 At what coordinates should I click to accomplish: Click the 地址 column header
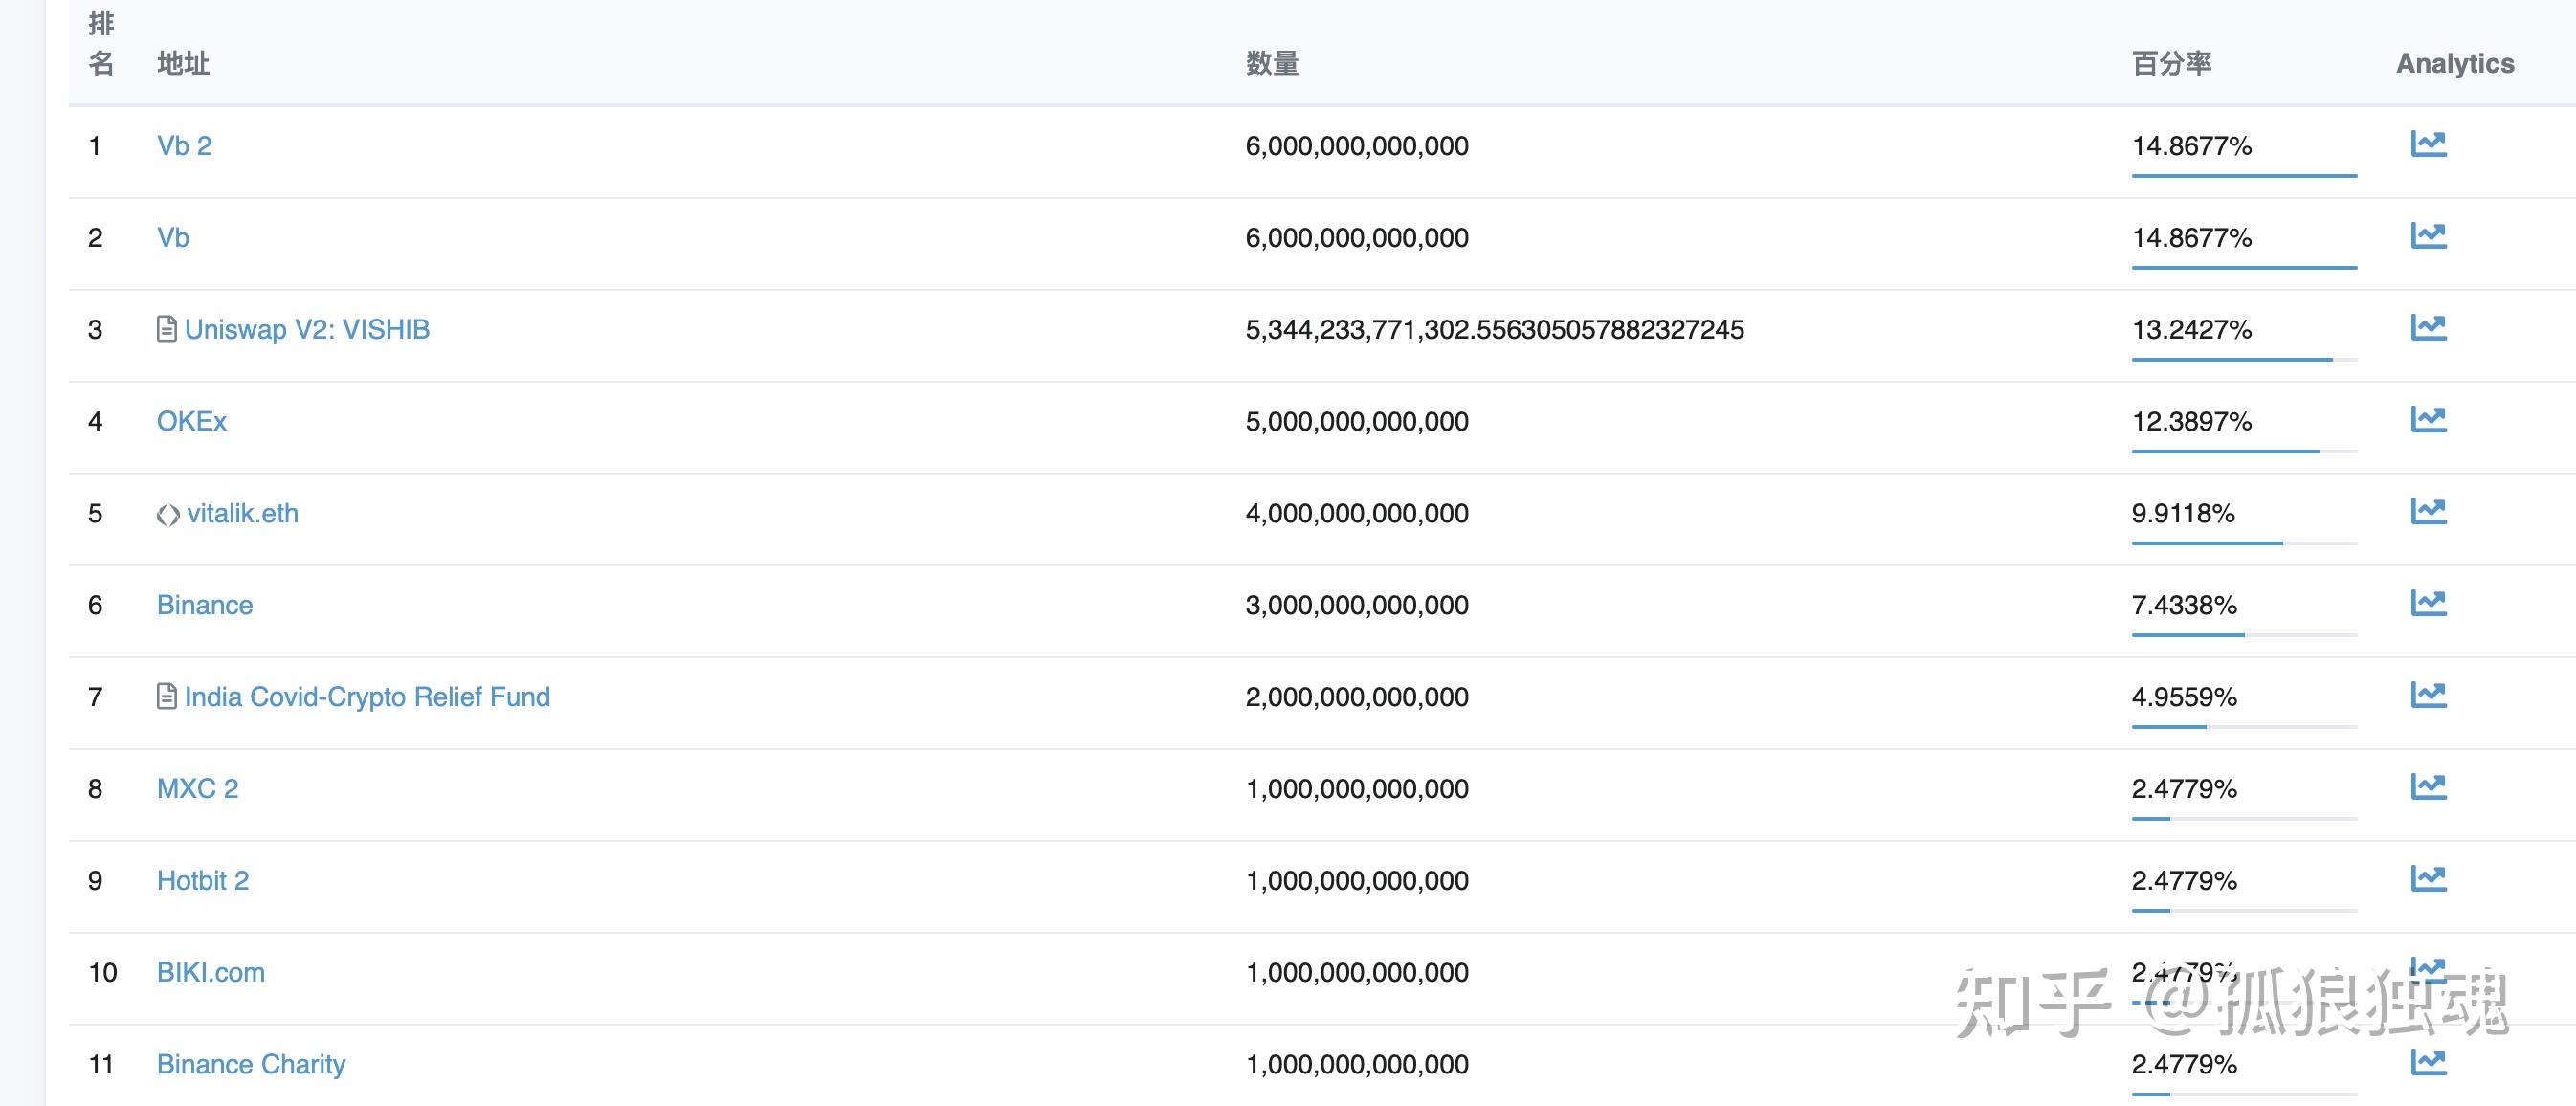click(183, 63)
